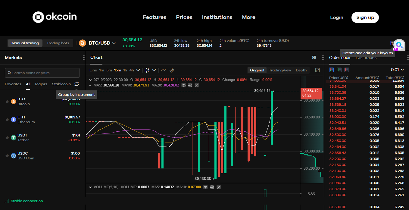Click the Bitcoin icon in Markets list
The image size is (409, 210).
13,102
